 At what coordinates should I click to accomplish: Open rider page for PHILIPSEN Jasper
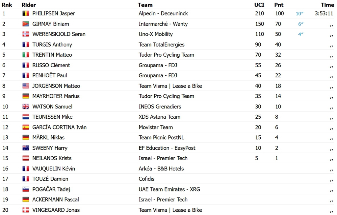coord(54,13)
